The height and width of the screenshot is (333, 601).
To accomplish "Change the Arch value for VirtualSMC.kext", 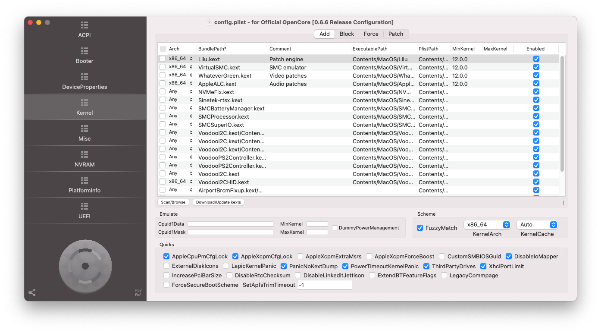I will click(x=181, y=67).
